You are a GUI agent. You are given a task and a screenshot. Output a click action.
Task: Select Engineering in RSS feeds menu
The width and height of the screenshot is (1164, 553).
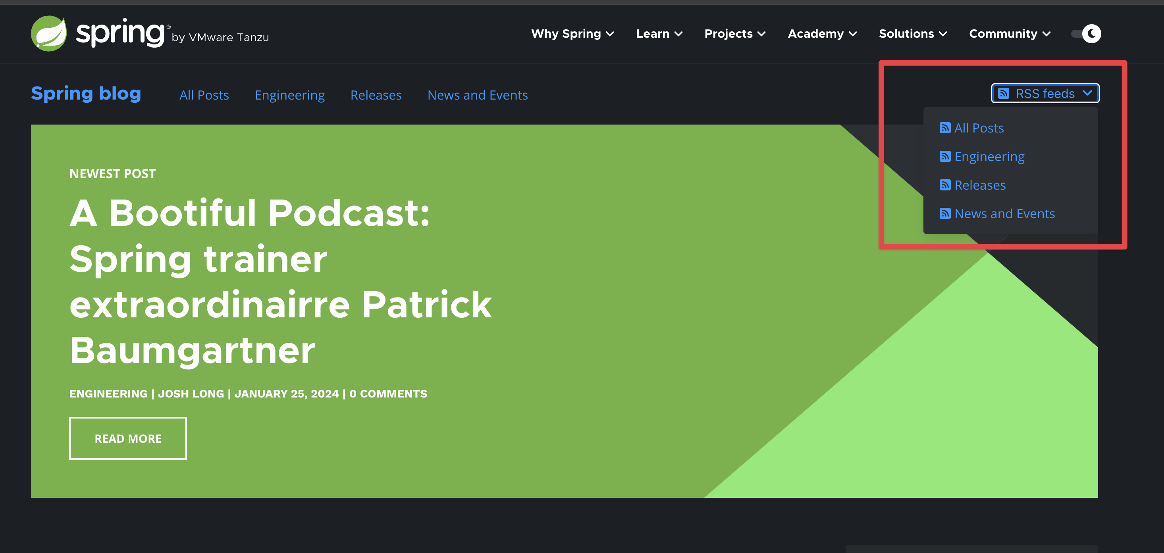990,157
